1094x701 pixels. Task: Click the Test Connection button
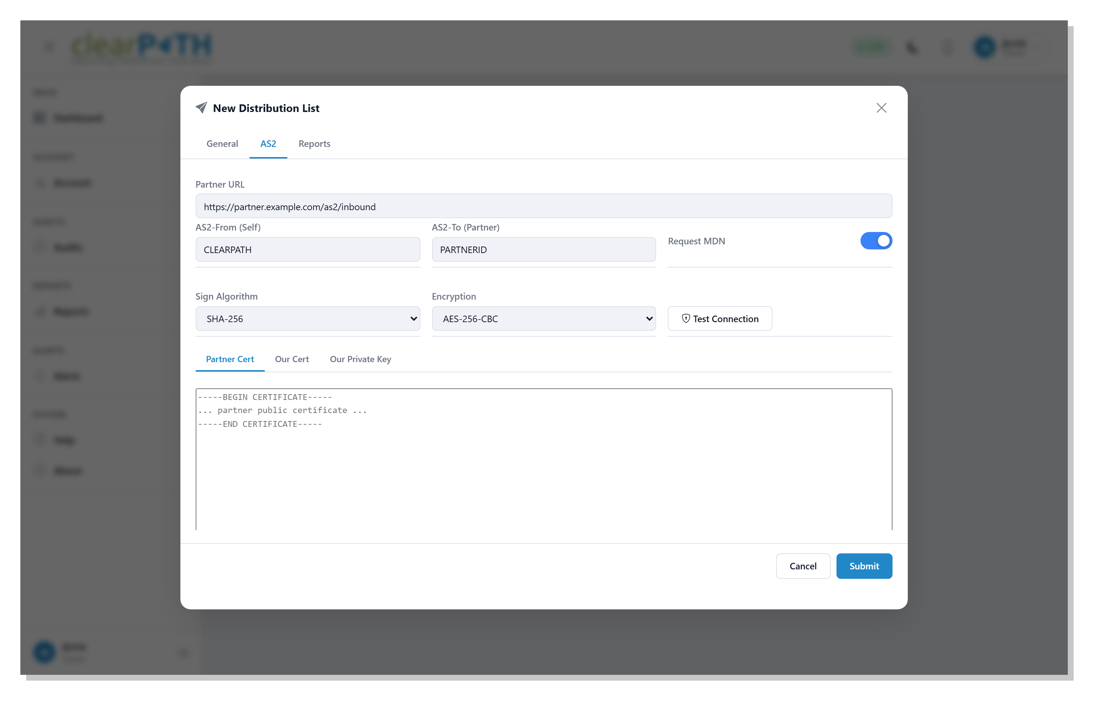pyautogui.click(x=719, y=318)
